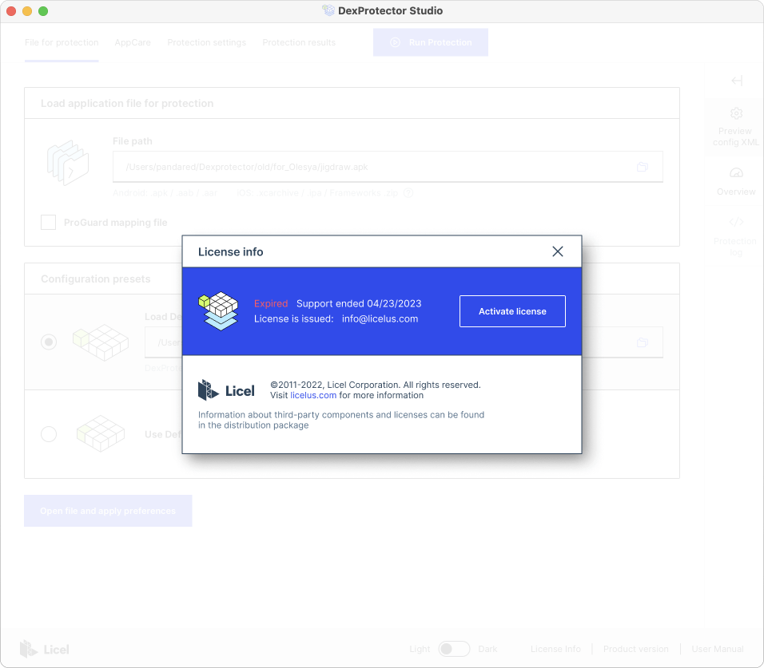
Task: Click the File path input field
Action: 388,167
